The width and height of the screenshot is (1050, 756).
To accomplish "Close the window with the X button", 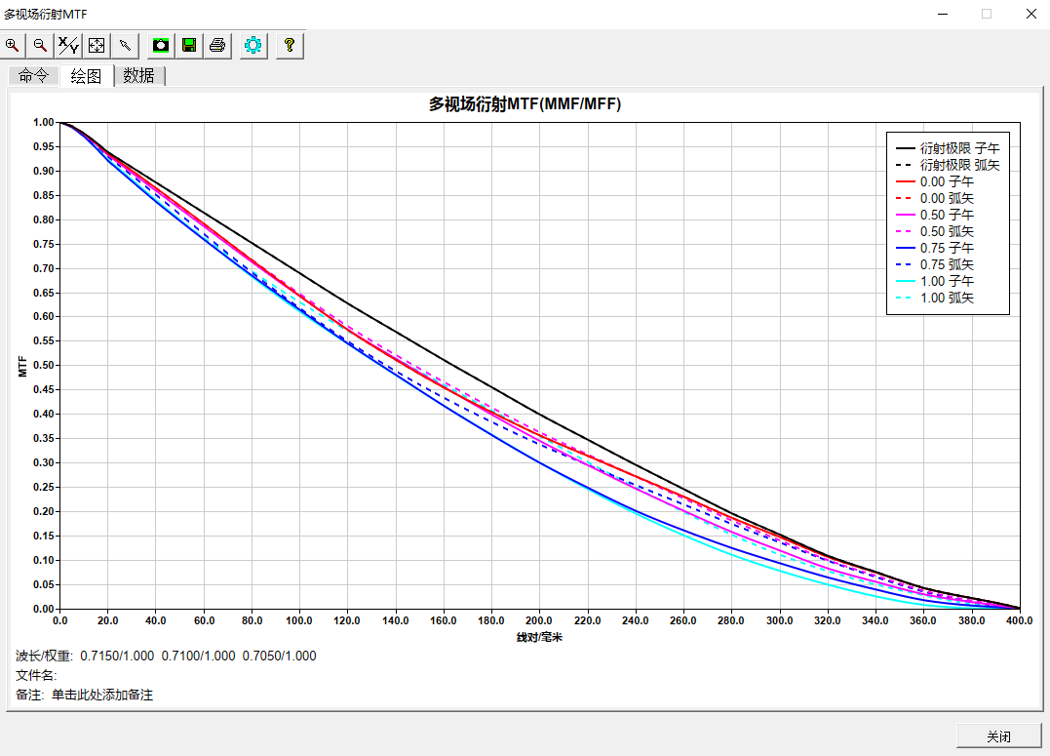I will [x=1031, y=14].
